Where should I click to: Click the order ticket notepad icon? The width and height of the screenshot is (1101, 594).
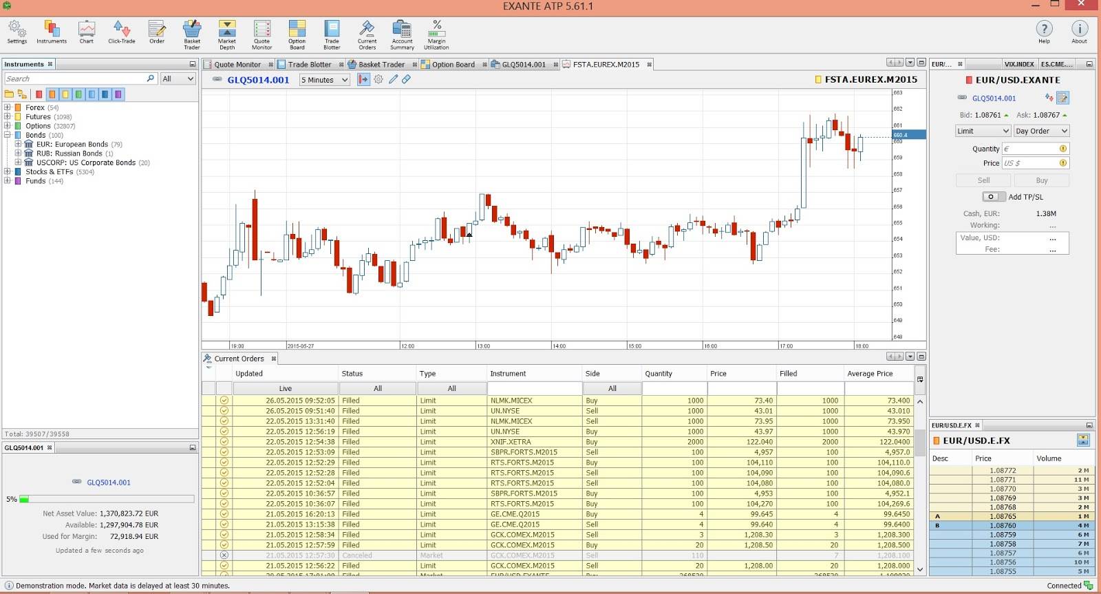(x=1063, y=98)
